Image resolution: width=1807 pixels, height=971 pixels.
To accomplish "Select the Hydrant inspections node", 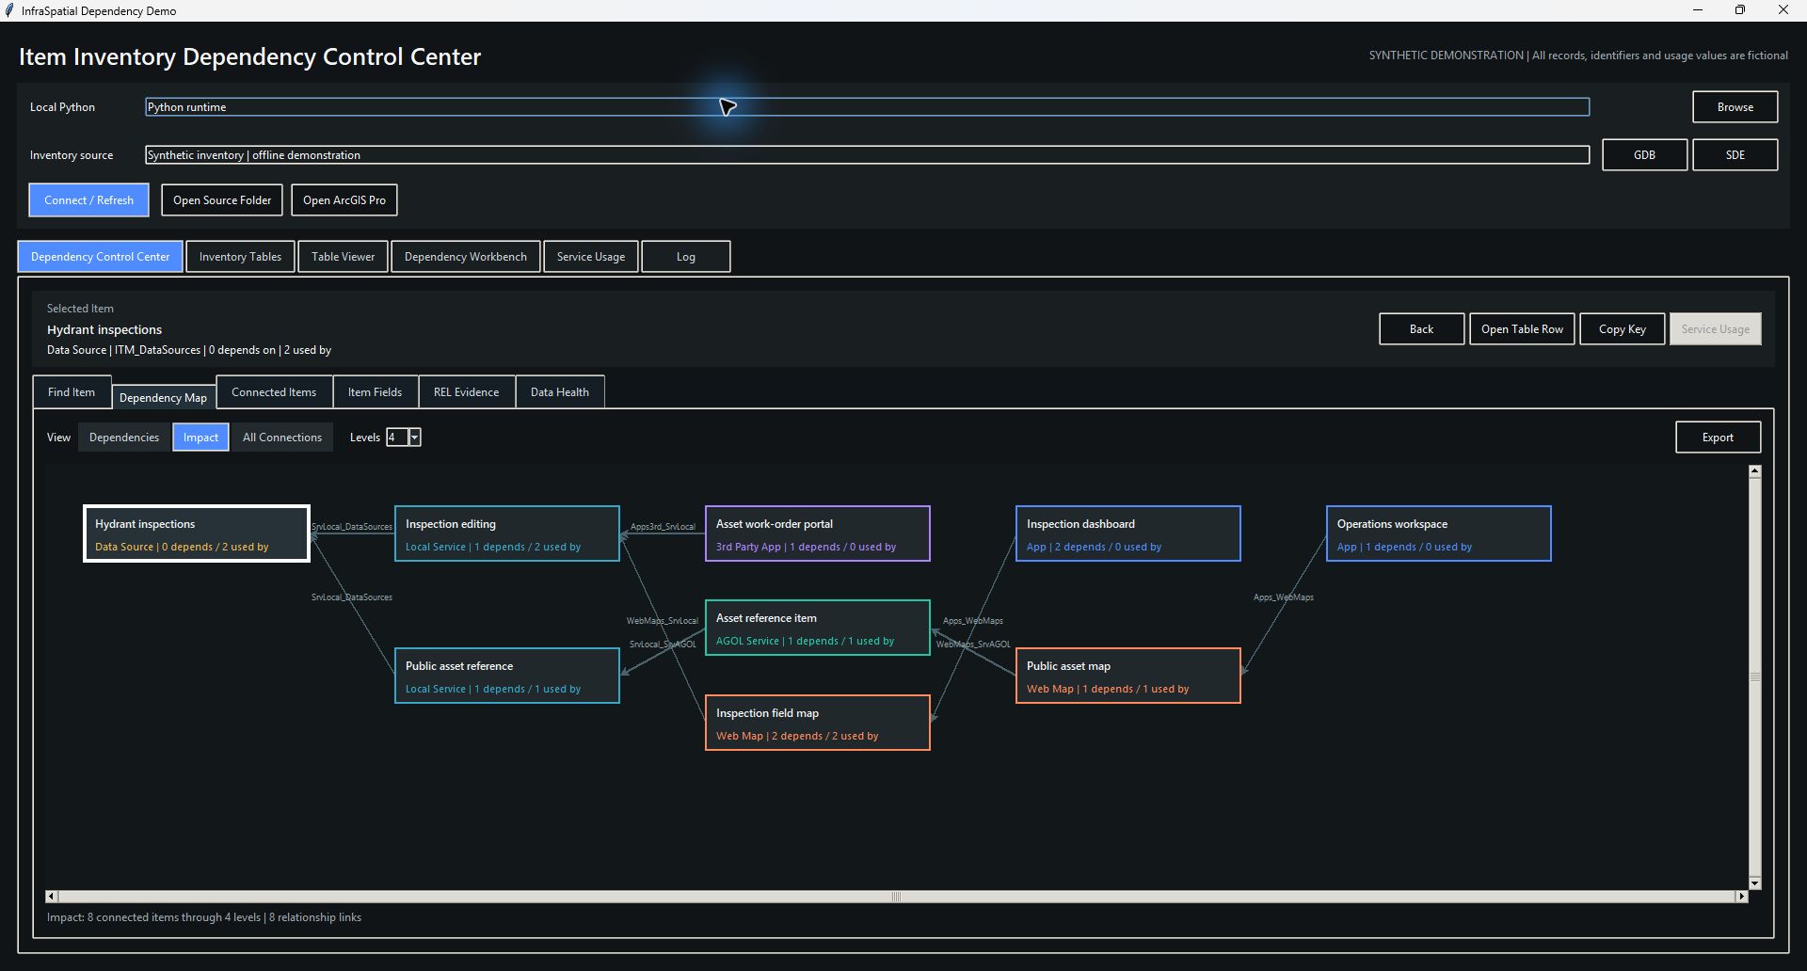I will coord(197,533).
